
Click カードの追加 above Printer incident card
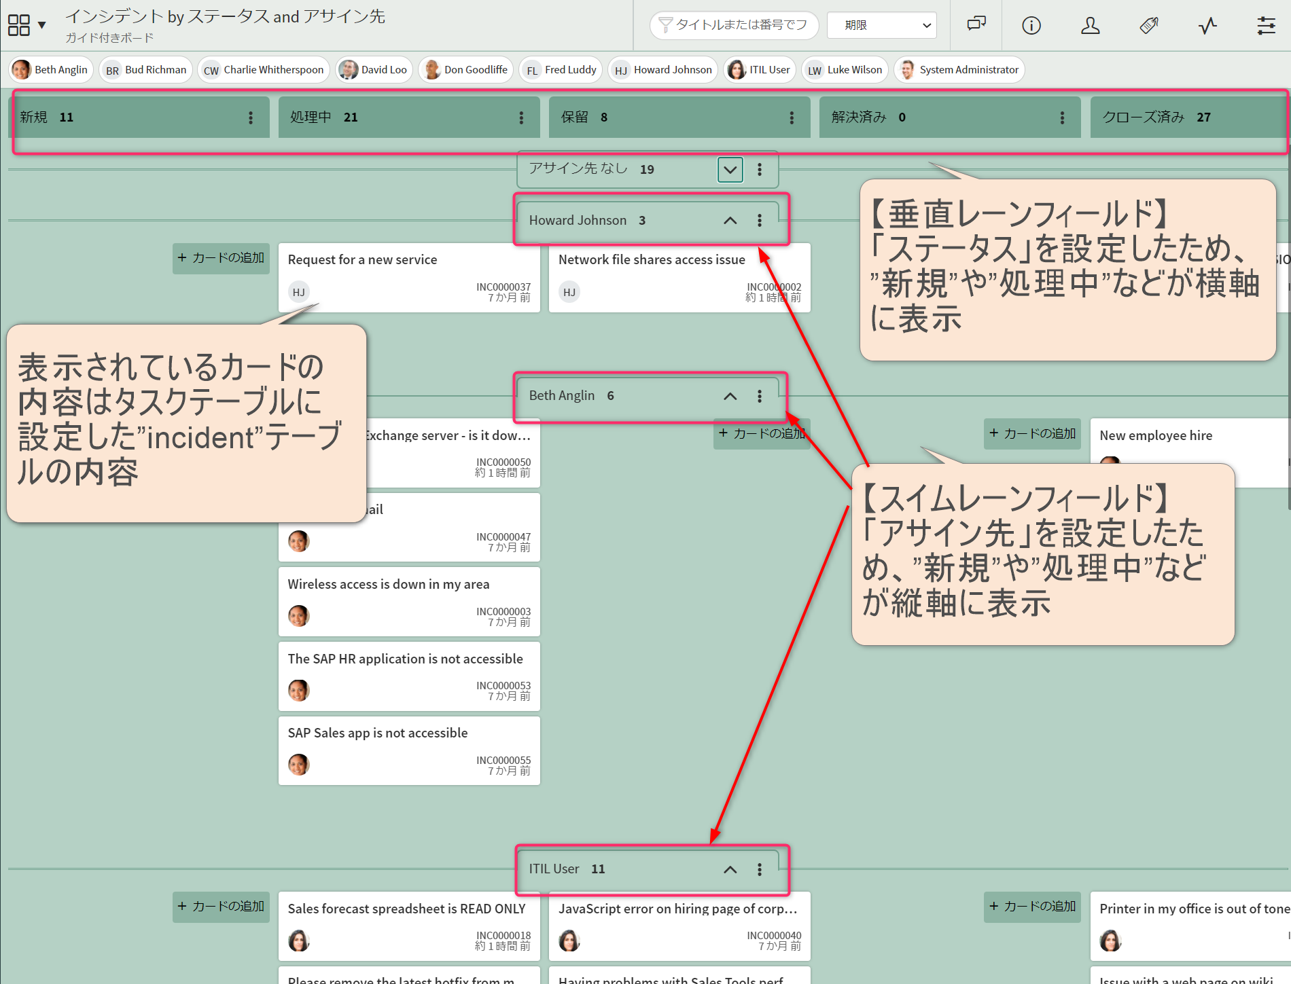click(x=1031, y=907)
